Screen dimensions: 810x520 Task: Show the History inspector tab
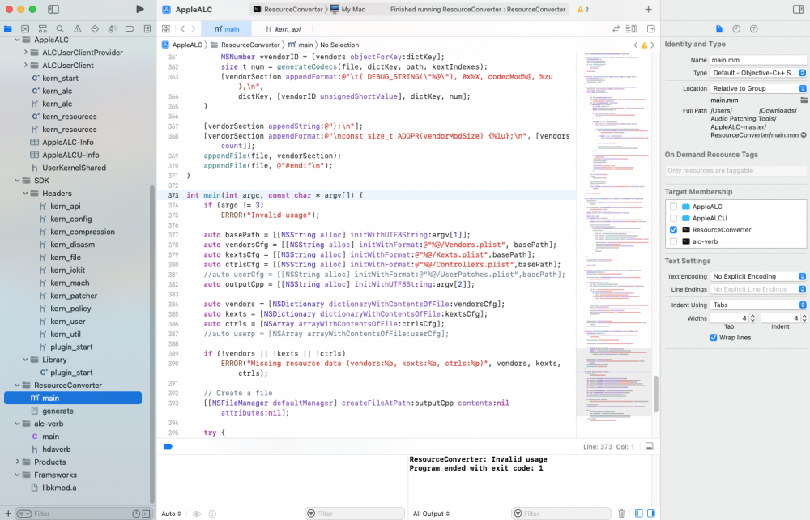click(x=736, y=29)
